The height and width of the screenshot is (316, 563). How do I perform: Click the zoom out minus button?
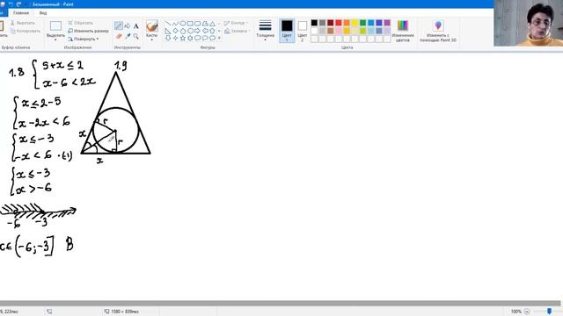527,312
